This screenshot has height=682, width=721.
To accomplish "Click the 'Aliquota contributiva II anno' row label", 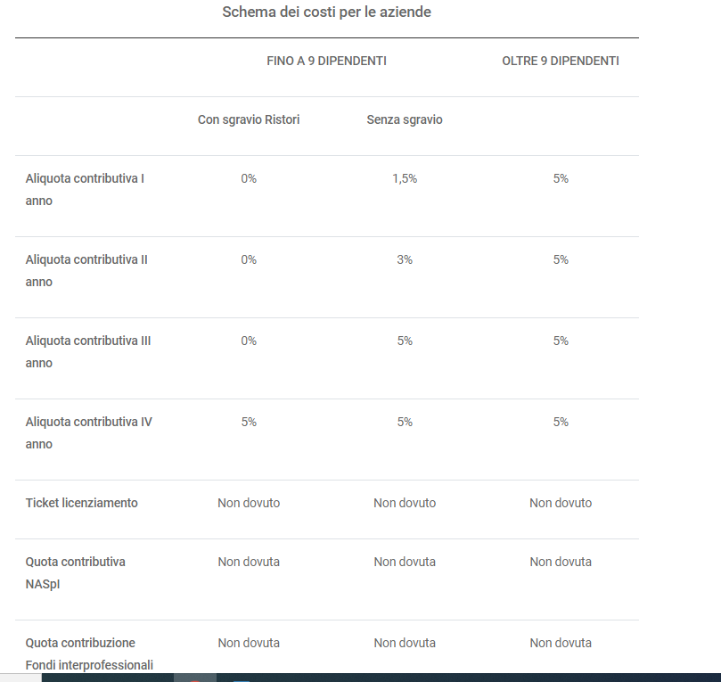I will [86, 270].
